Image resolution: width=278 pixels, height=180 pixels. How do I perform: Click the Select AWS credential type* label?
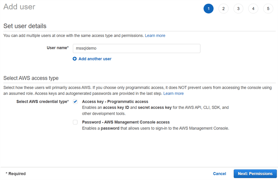click(43, 101)
